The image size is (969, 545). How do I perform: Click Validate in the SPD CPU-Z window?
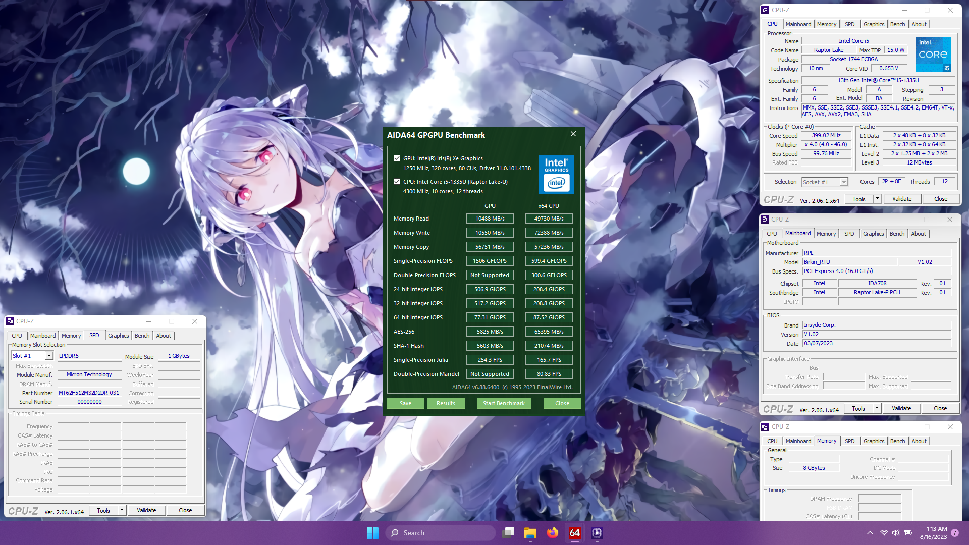coord(146,510)
